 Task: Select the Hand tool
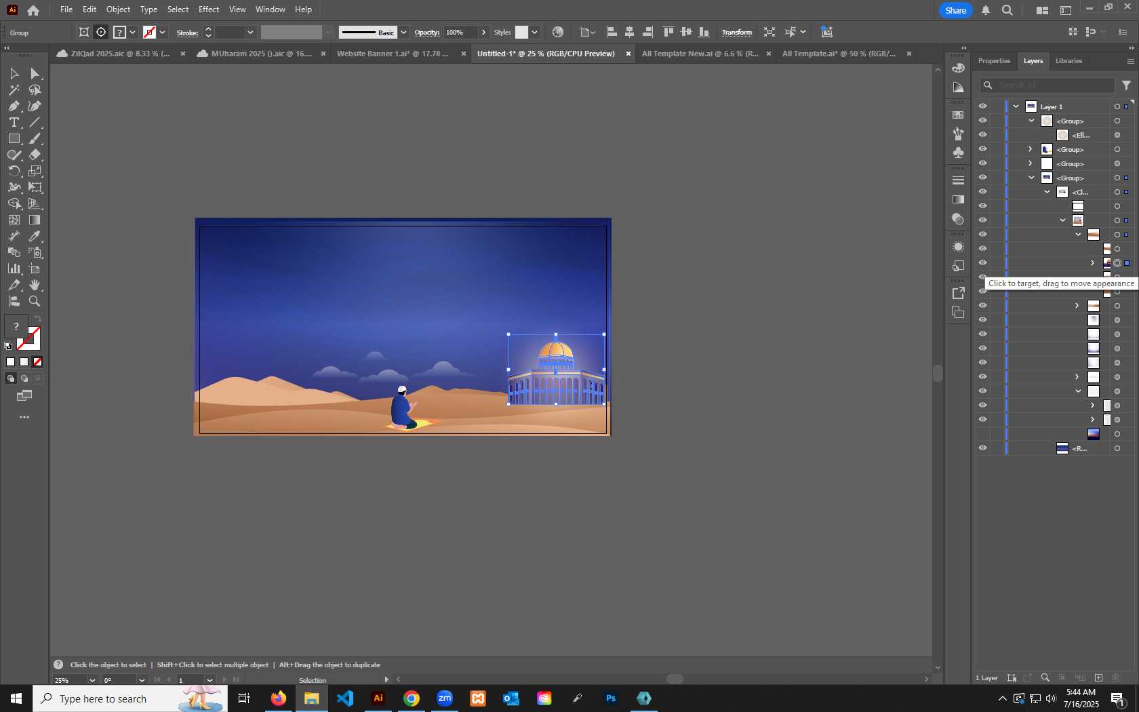[x=35, y=285]
